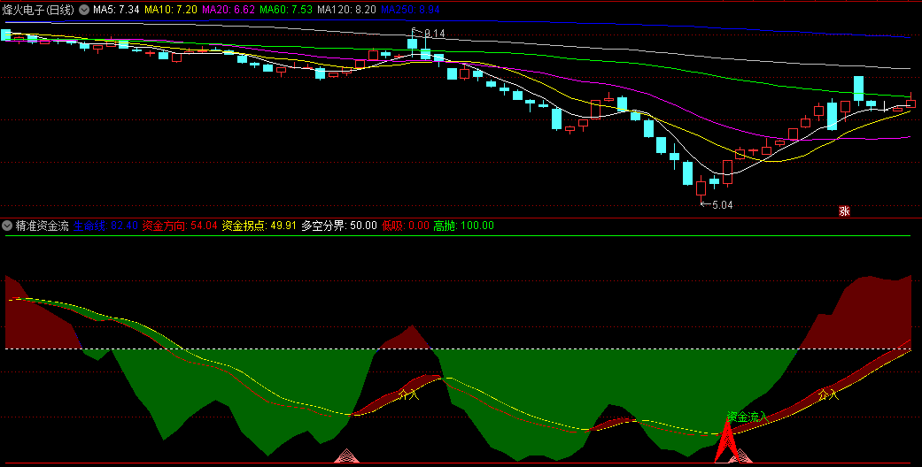Screen dimensions: 922x467
Task: Select the MA120: 8.20 label
Action: [346, 10]
